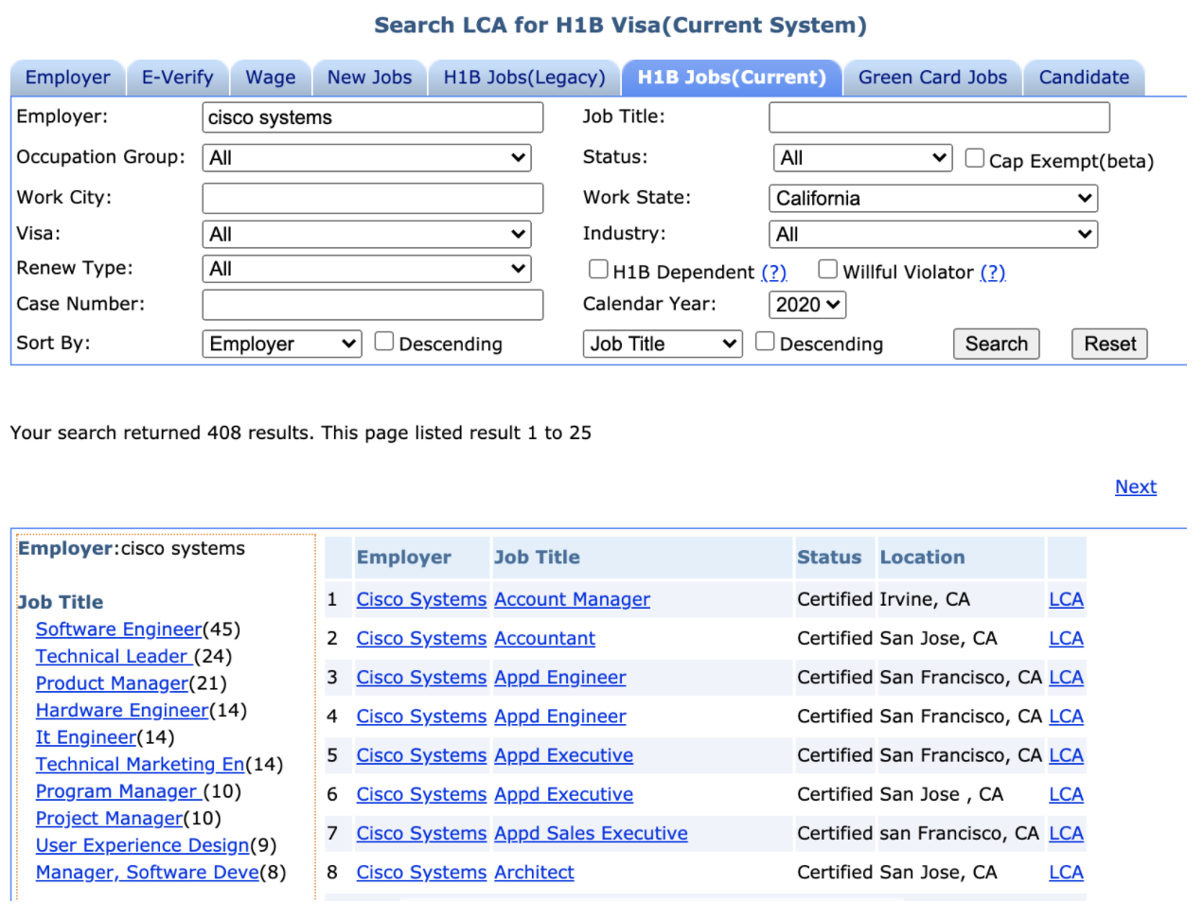Open the LCA link for row 4

point(1066,717)
